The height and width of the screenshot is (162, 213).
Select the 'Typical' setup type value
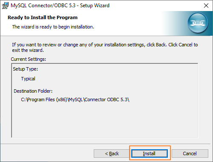tap(28, 79)
